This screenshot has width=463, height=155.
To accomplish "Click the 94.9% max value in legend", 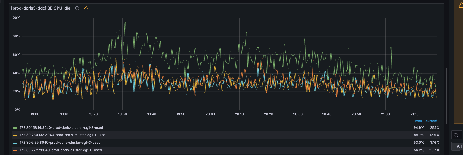I will tap(419, 128).
